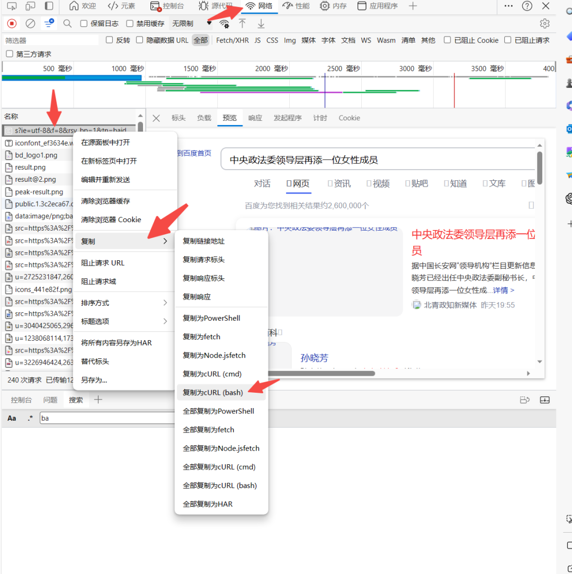Switch to the 标头 details tab
The image size is (572, 574).
pyautogui.click(x=178, y=118)
